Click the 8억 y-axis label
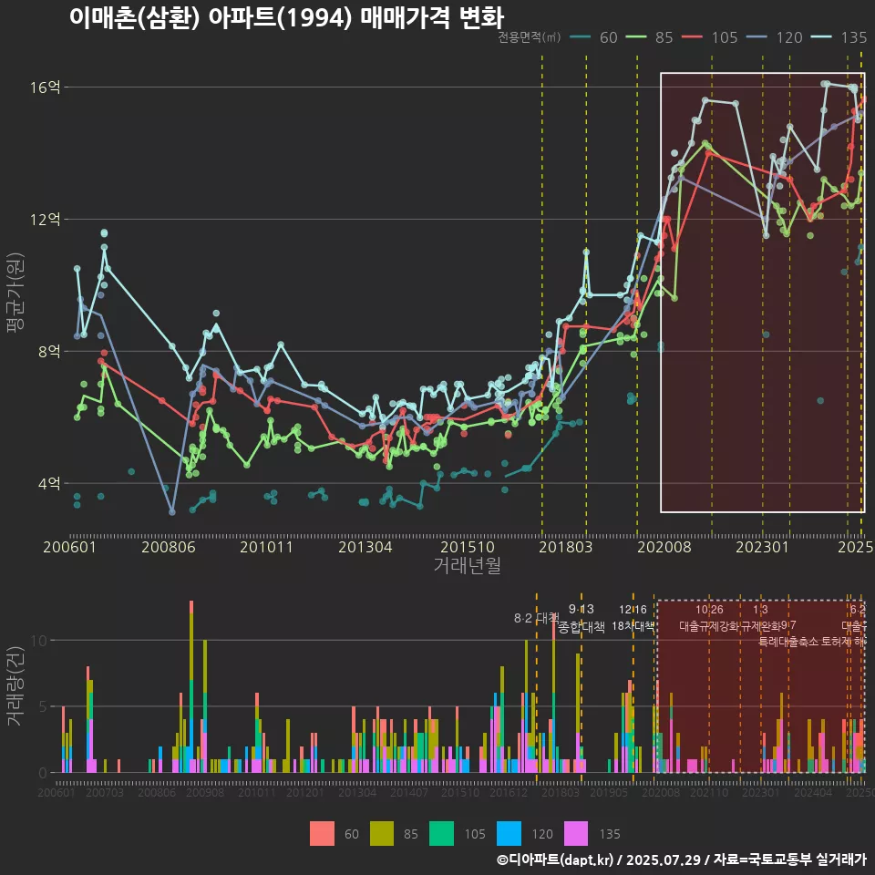 pos(49,351)
